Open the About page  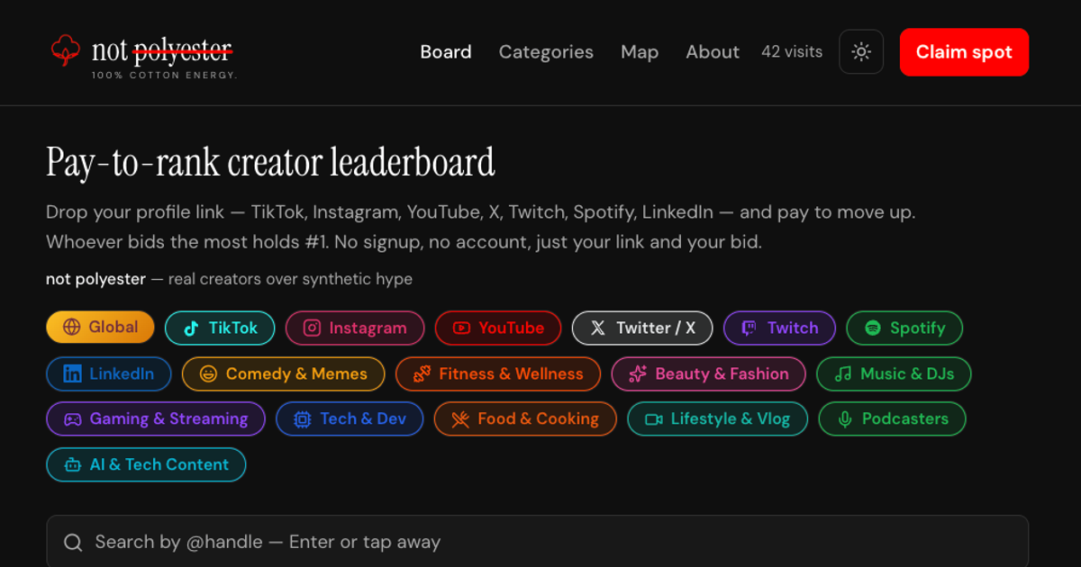713,52
